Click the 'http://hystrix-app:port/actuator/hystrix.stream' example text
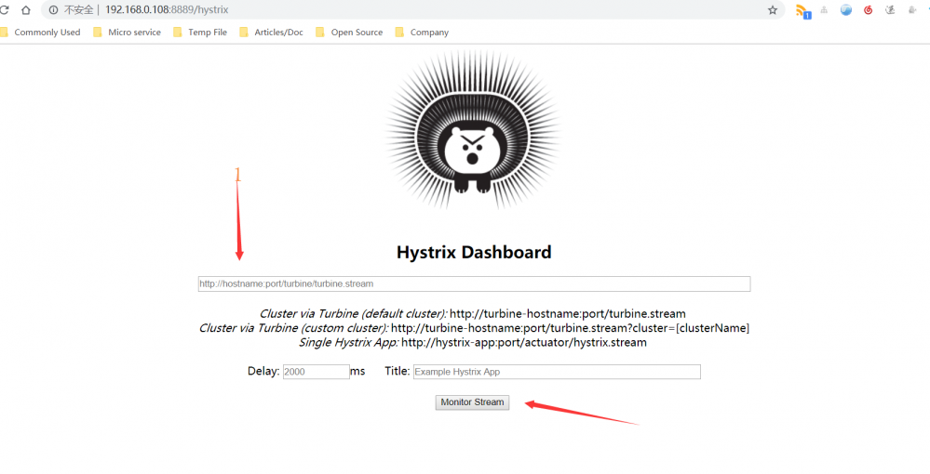The width and height of the screenshot is (930, 474). (x=524, y=342)
